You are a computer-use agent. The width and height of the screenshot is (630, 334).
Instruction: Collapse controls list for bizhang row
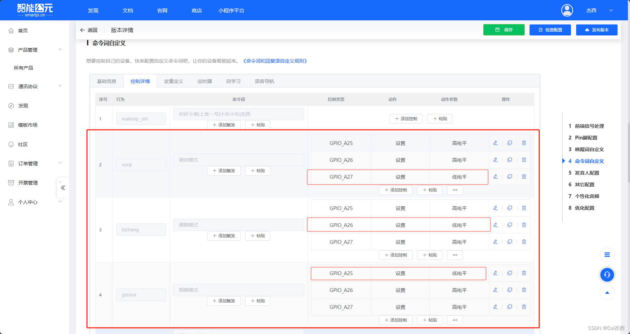coord(455,255)
